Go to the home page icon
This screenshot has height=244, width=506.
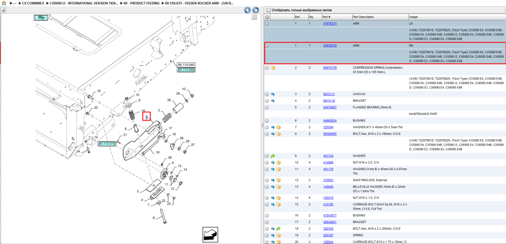[4, 3]
